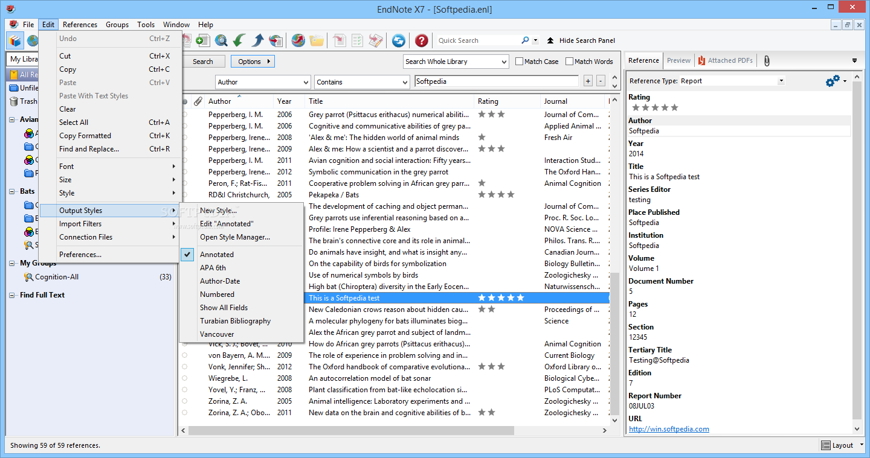
Task: Add search row with plus button
Action: click(x=588, y=81)
